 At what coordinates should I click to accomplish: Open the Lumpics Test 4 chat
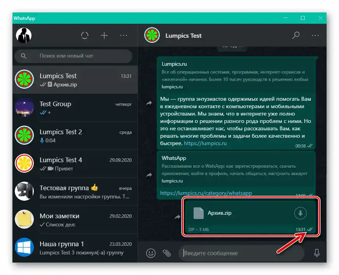(75, 164)
